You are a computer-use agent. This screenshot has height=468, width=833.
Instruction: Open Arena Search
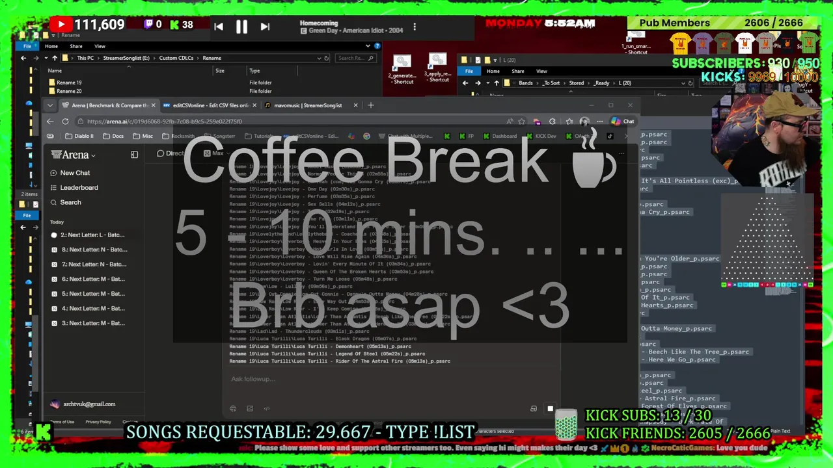pos(65,203)
